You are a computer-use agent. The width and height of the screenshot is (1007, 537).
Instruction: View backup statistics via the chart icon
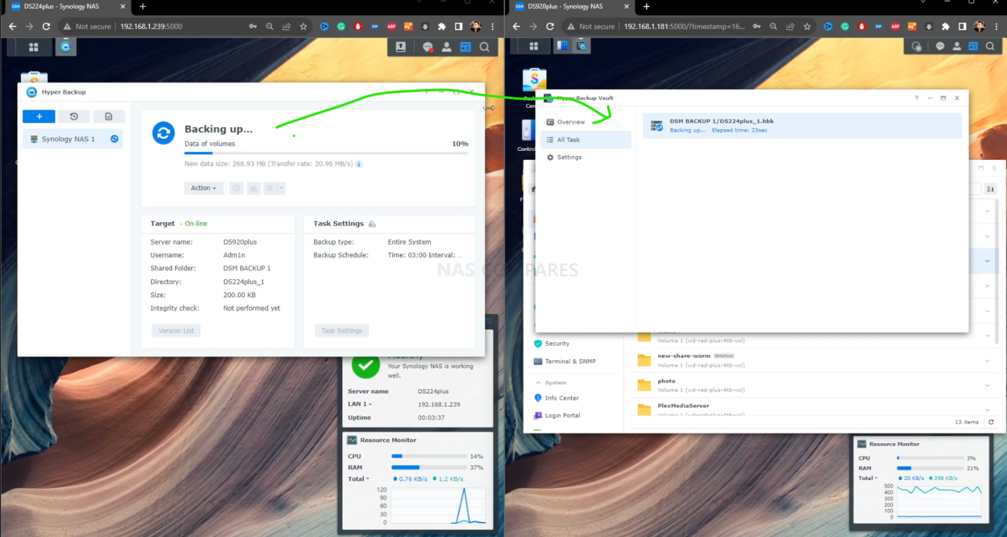pos(254,188)
